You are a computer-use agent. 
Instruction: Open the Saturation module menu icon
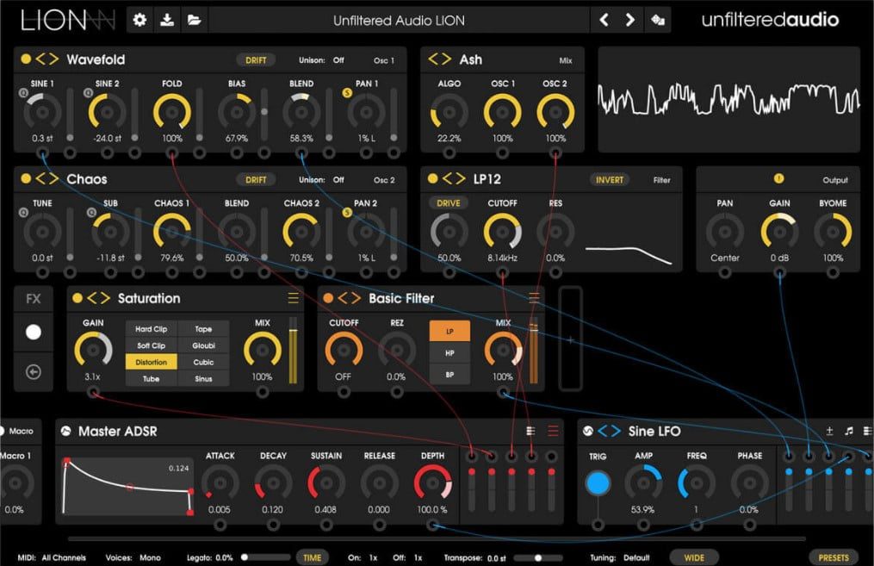tap(293, 298)
